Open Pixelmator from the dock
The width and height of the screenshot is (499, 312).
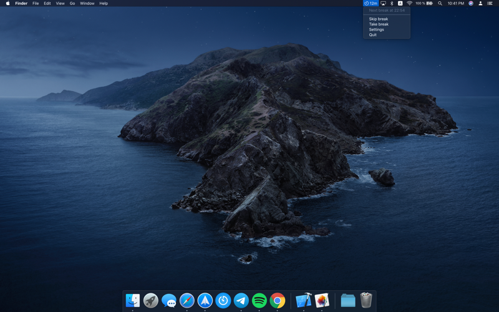click(x=322, y=301)
